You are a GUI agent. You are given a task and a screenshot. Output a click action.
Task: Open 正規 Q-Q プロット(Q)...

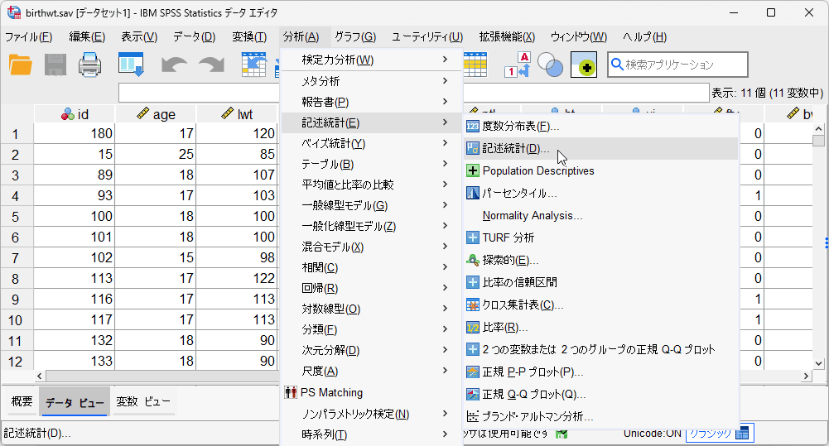point(600,394)
